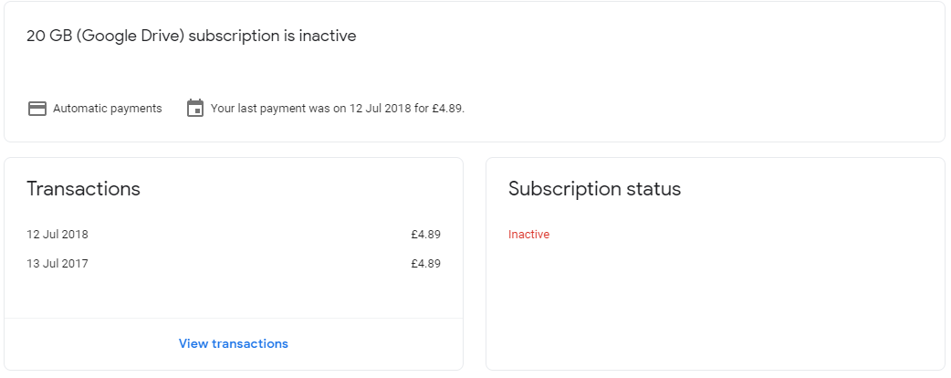Click the red Inactive status label

pos(528,235)
